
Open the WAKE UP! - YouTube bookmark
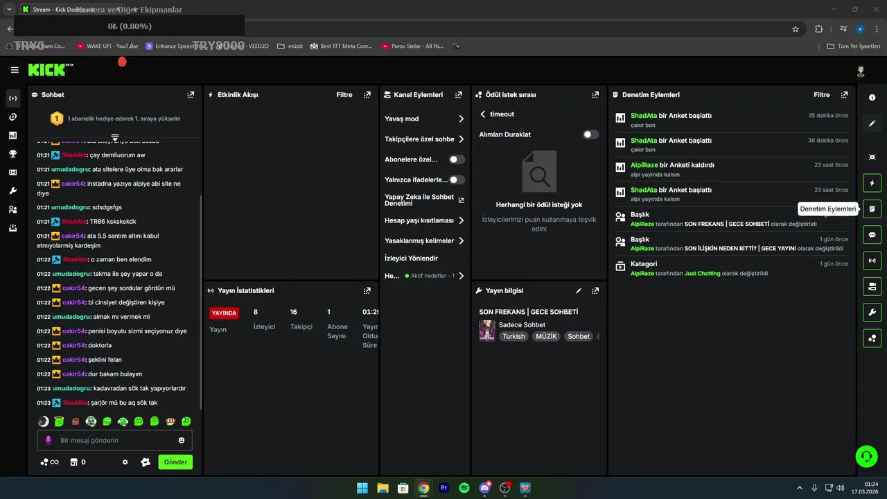(x=107, y=46)
